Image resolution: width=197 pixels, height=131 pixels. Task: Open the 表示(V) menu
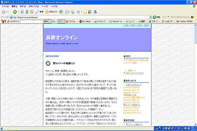(x=23, y=6)
